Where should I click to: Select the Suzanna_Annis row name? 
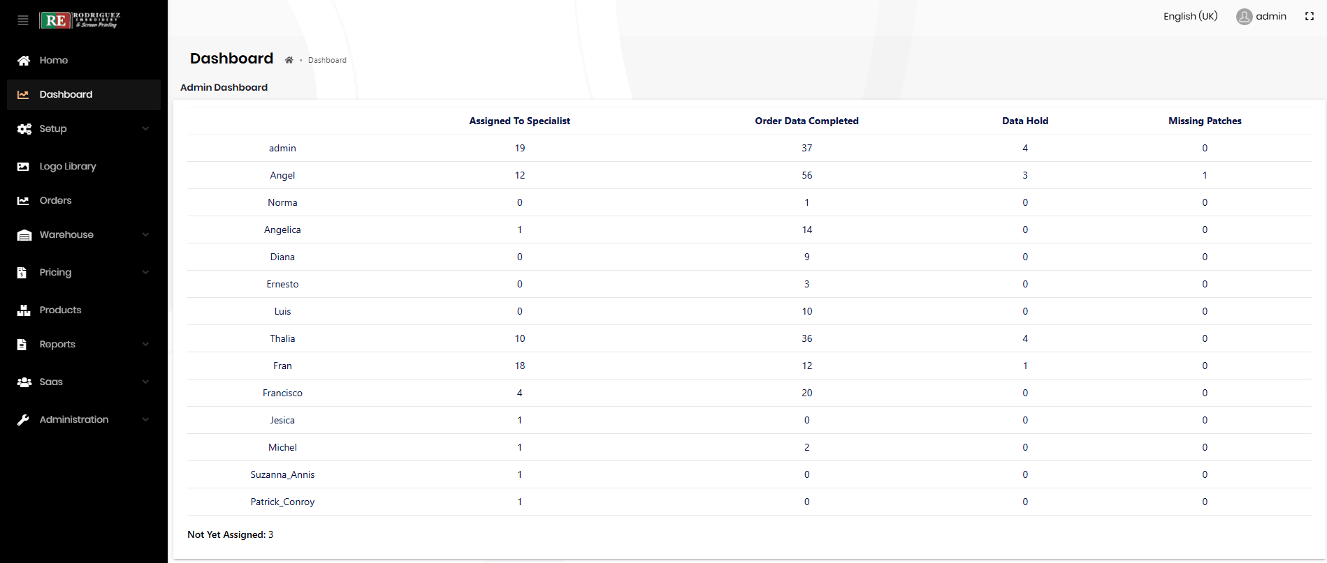(282, 475)
